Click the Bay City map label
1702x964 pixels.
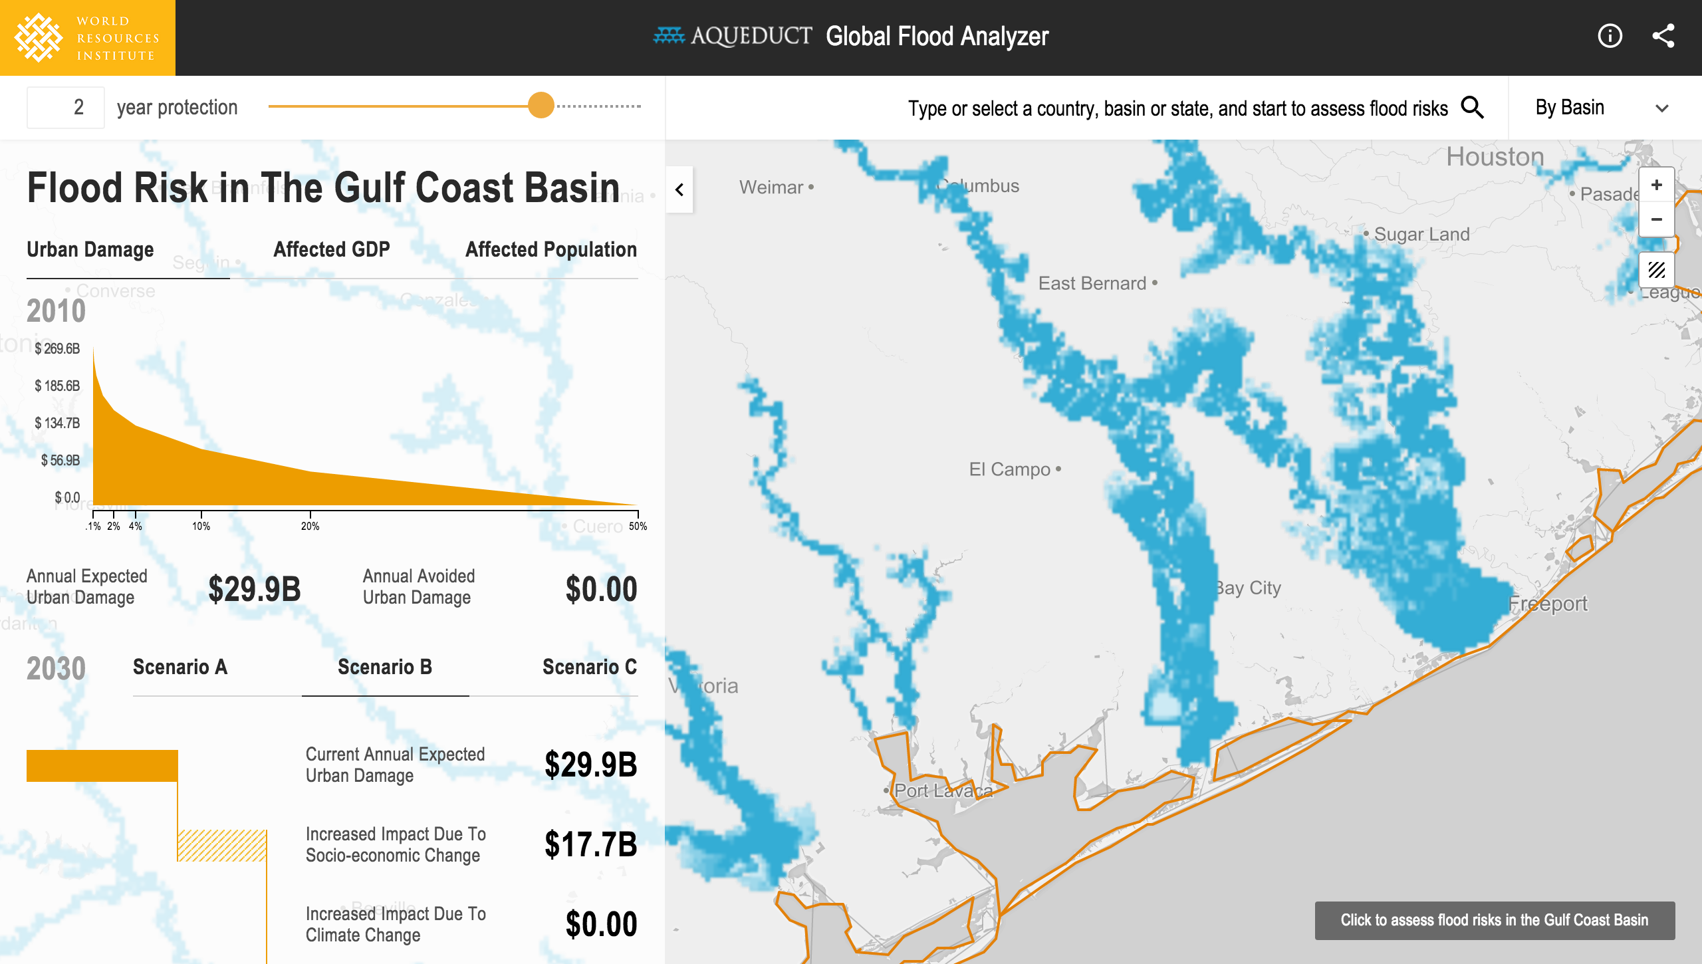point(1247,588)
